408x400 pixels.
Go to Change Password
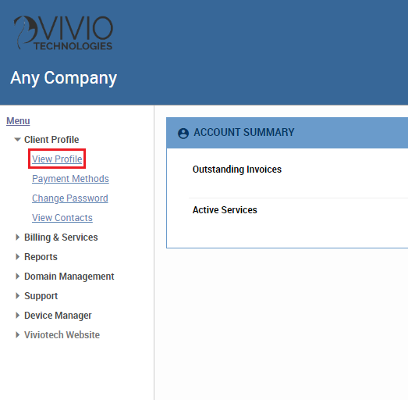click(x=70, y=198)
